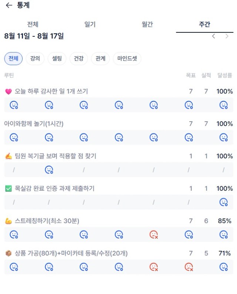Click the pink heart icon beside 오늘 하루 감사한 일
Screen dimensions: 237x294
pyautogui.click(x=9, y=91)
